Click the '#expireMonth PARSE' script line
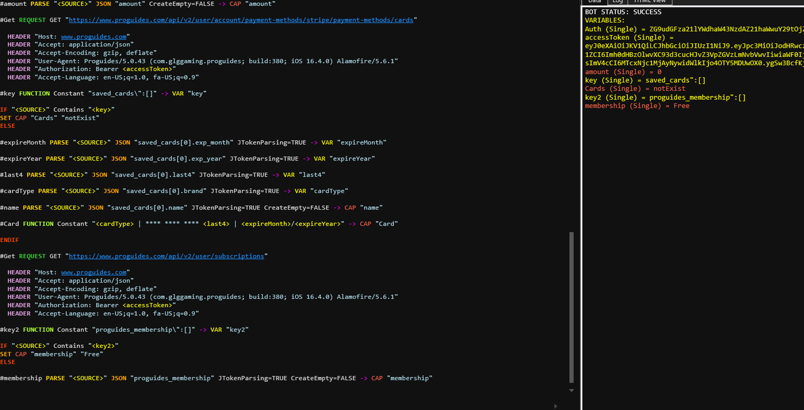804x410 pixels. (x=193, y=142)
